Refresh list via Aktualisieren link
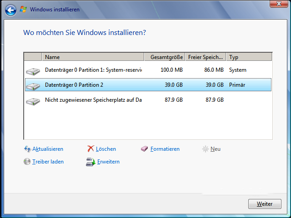Viewport: 291px width, 218px height. pyautogui.click(x=48, y=149)
